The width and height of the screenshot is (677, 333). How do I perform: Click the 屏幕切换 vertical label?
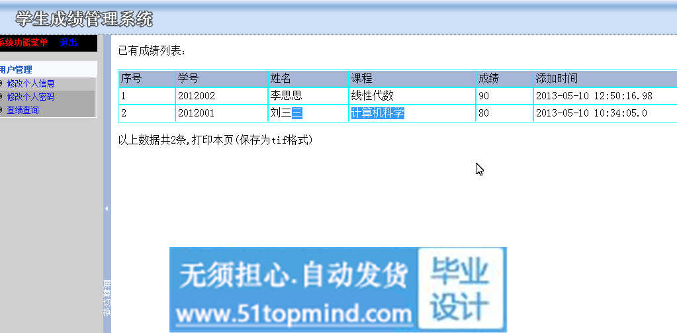click(x=107, y=297)
